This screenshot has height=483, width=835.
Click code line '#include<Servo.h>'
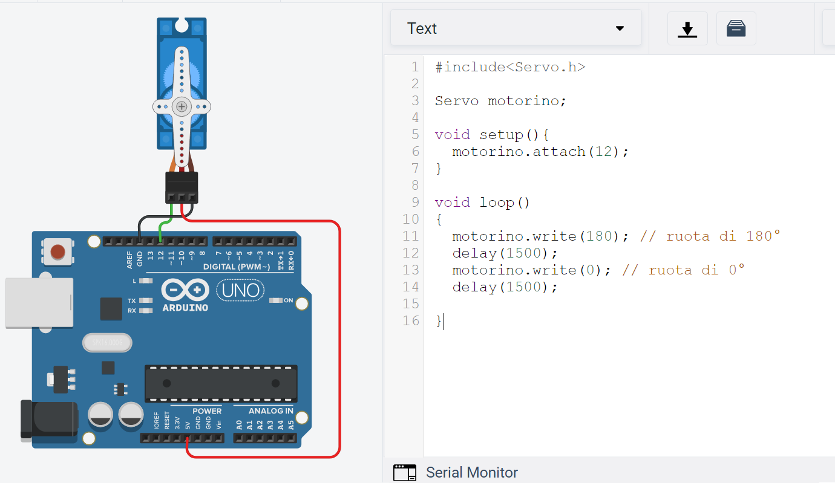tap(510, 66)
